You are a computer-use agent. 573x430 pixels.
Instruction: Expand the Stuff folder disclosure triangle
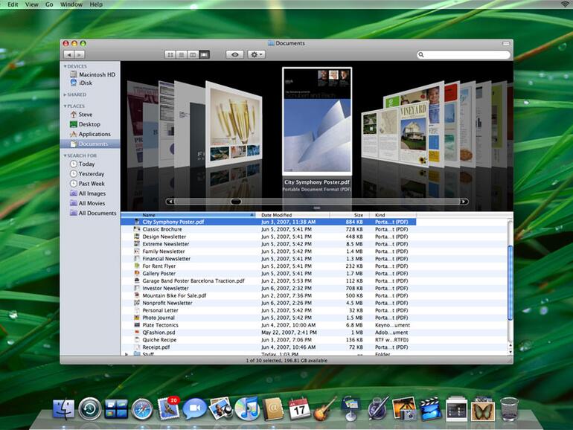[x=127, y=355]
